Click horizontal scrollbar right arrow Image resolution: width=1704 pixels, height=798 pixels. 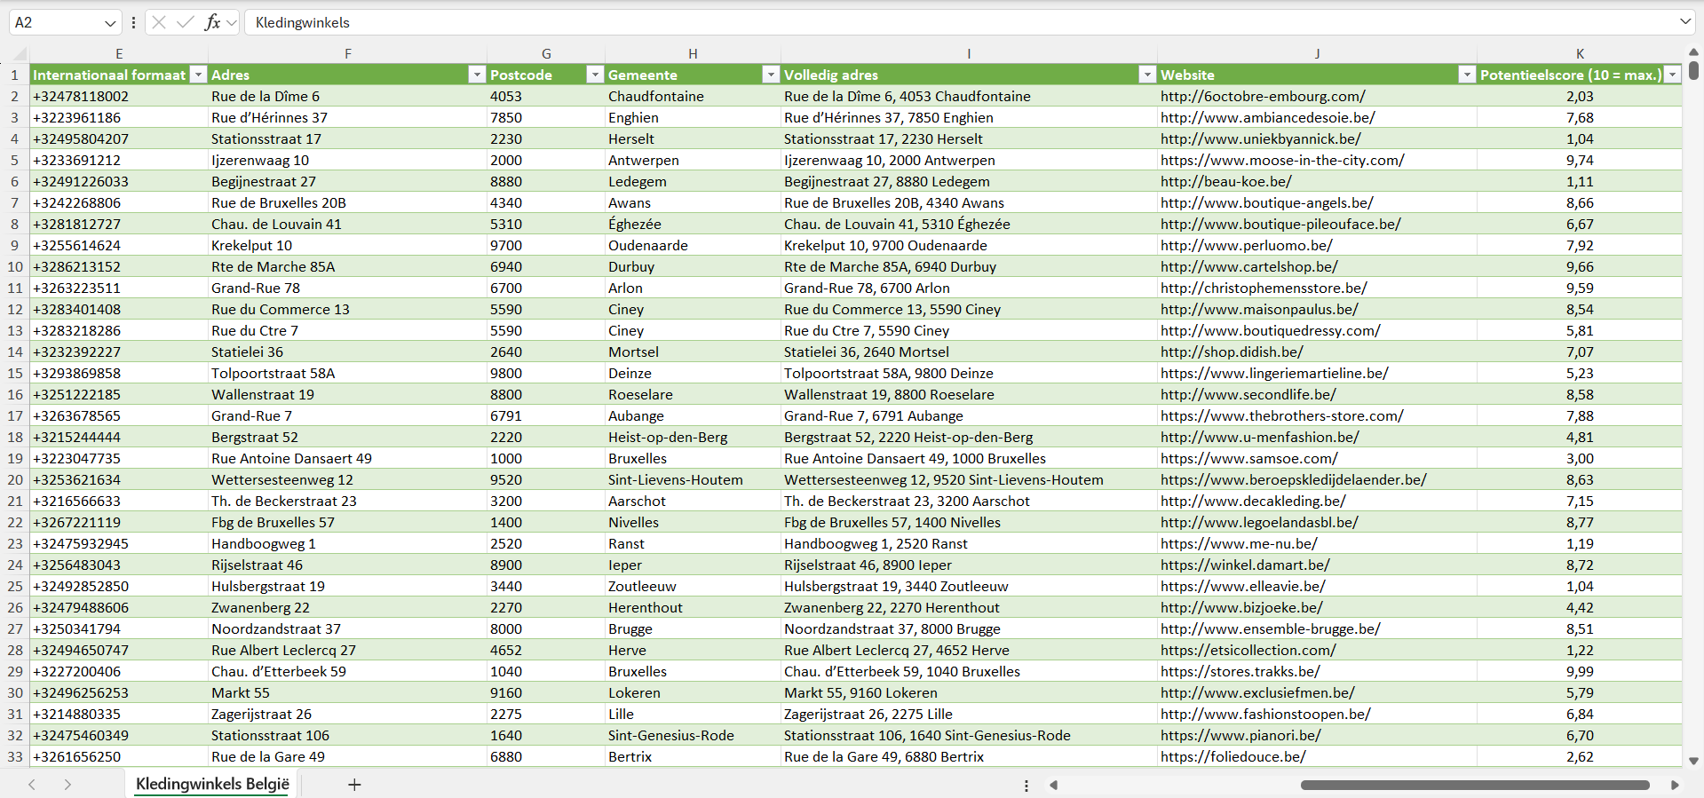click(x=1675, y=785)
